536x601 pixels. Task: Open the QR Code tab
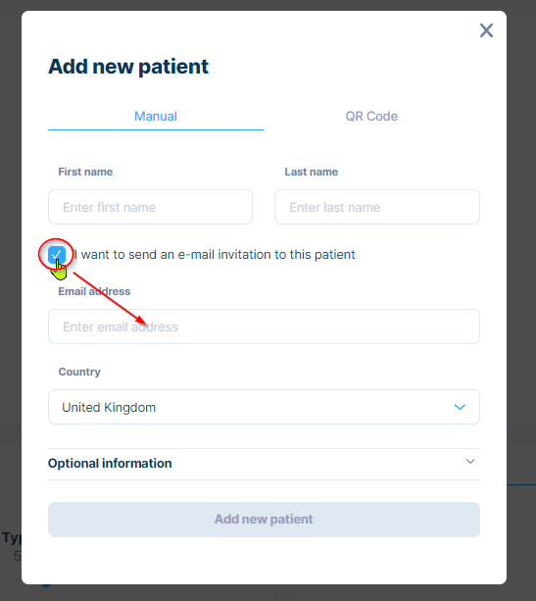(x=371, y=116)
